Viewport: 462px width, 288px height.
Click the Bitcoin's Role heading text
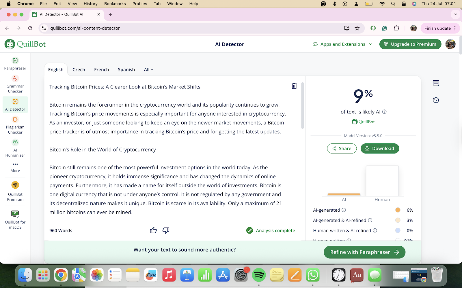click(x=103, y=149)
